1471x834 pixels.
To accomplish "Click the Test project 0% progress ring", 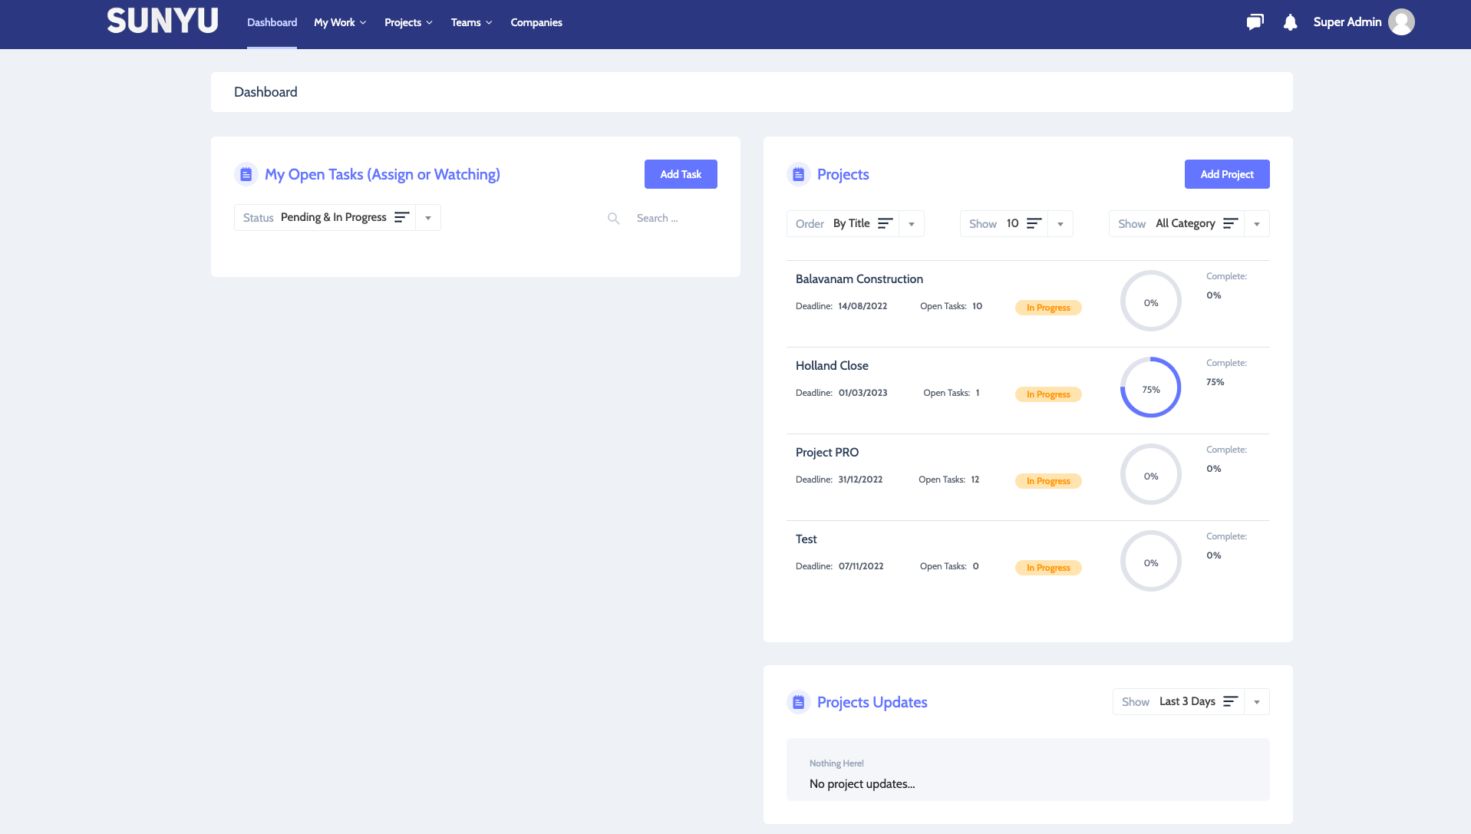I will pos(1151,561).
